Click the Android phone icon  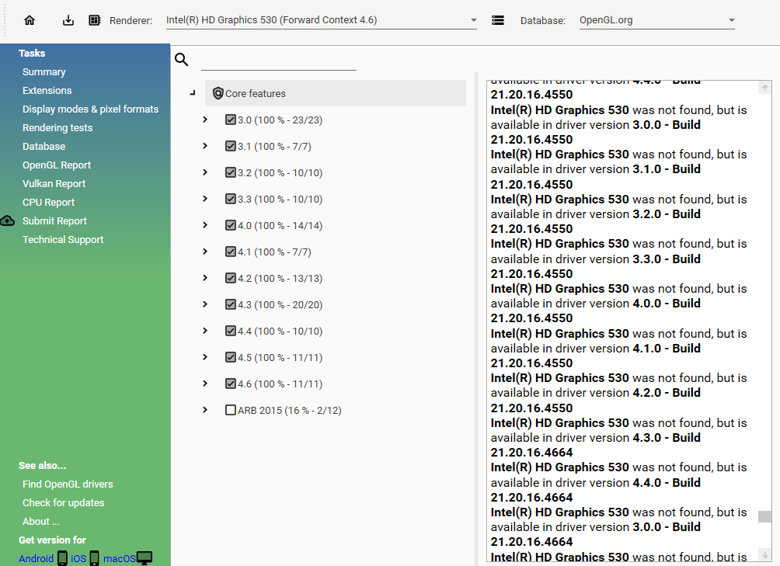pyautogui.click(x=62, y=558)
